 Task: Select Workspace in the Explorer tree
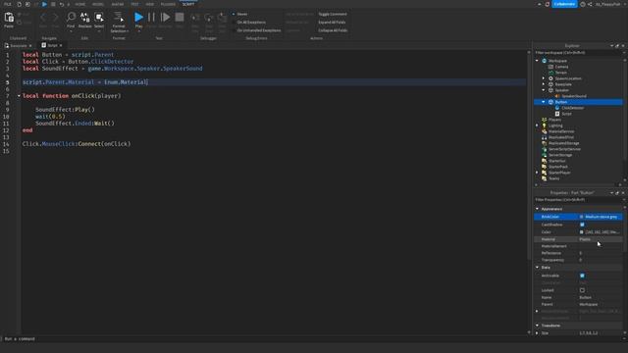(557, 61)
